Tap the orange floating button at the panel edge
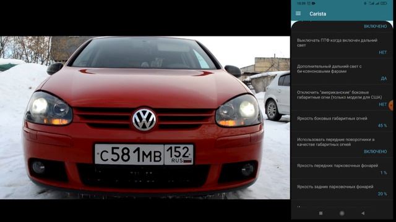The width and height of the screenshot is (396, 222). (x=391, y=105)
